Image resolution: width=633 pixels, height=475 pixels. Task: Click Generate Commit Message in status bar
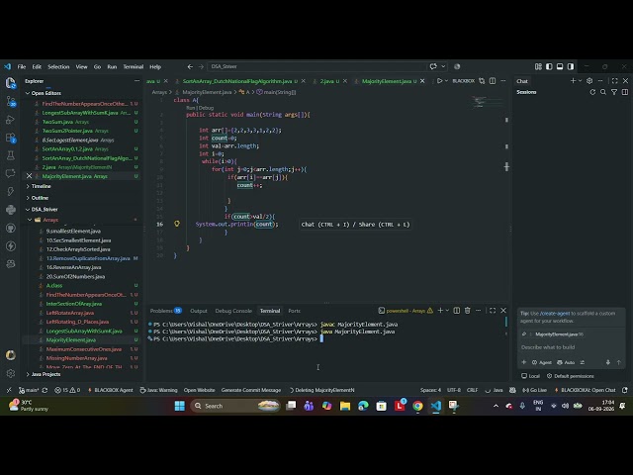tap(250, 390)
